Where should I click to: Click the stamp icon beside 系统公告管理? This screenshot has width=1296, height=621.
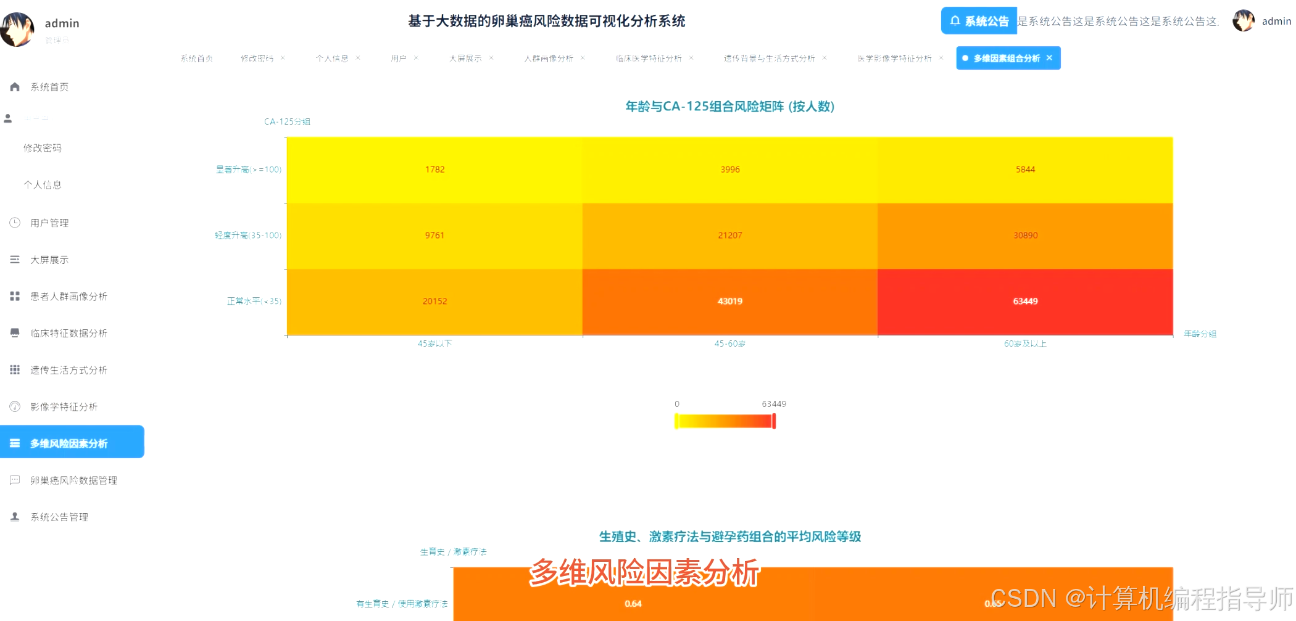pyautogui.click(x=15, y=517)
